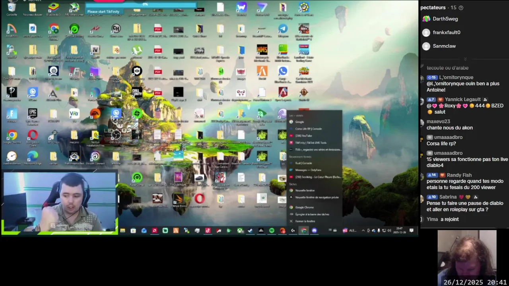Launch MSI Afterburner desktop shortcut
The height and width of the screenshot is (286, 509).
click(x=74, y=9)
